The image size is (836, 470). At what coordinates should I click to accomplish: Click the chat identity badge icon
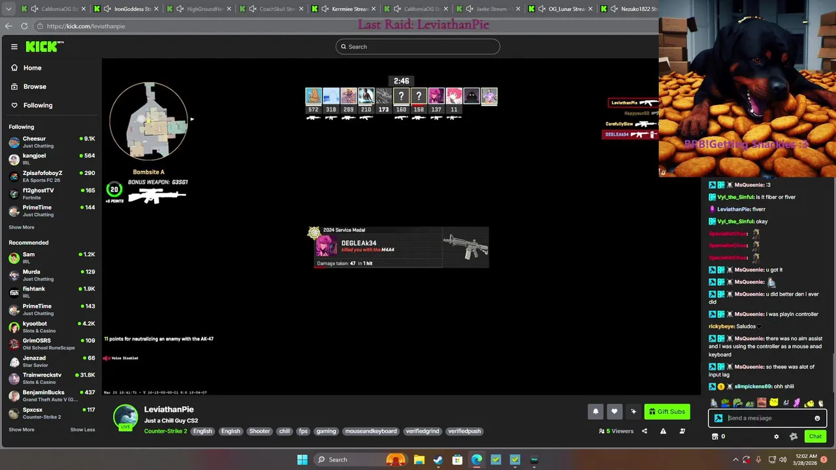[794, 437]
